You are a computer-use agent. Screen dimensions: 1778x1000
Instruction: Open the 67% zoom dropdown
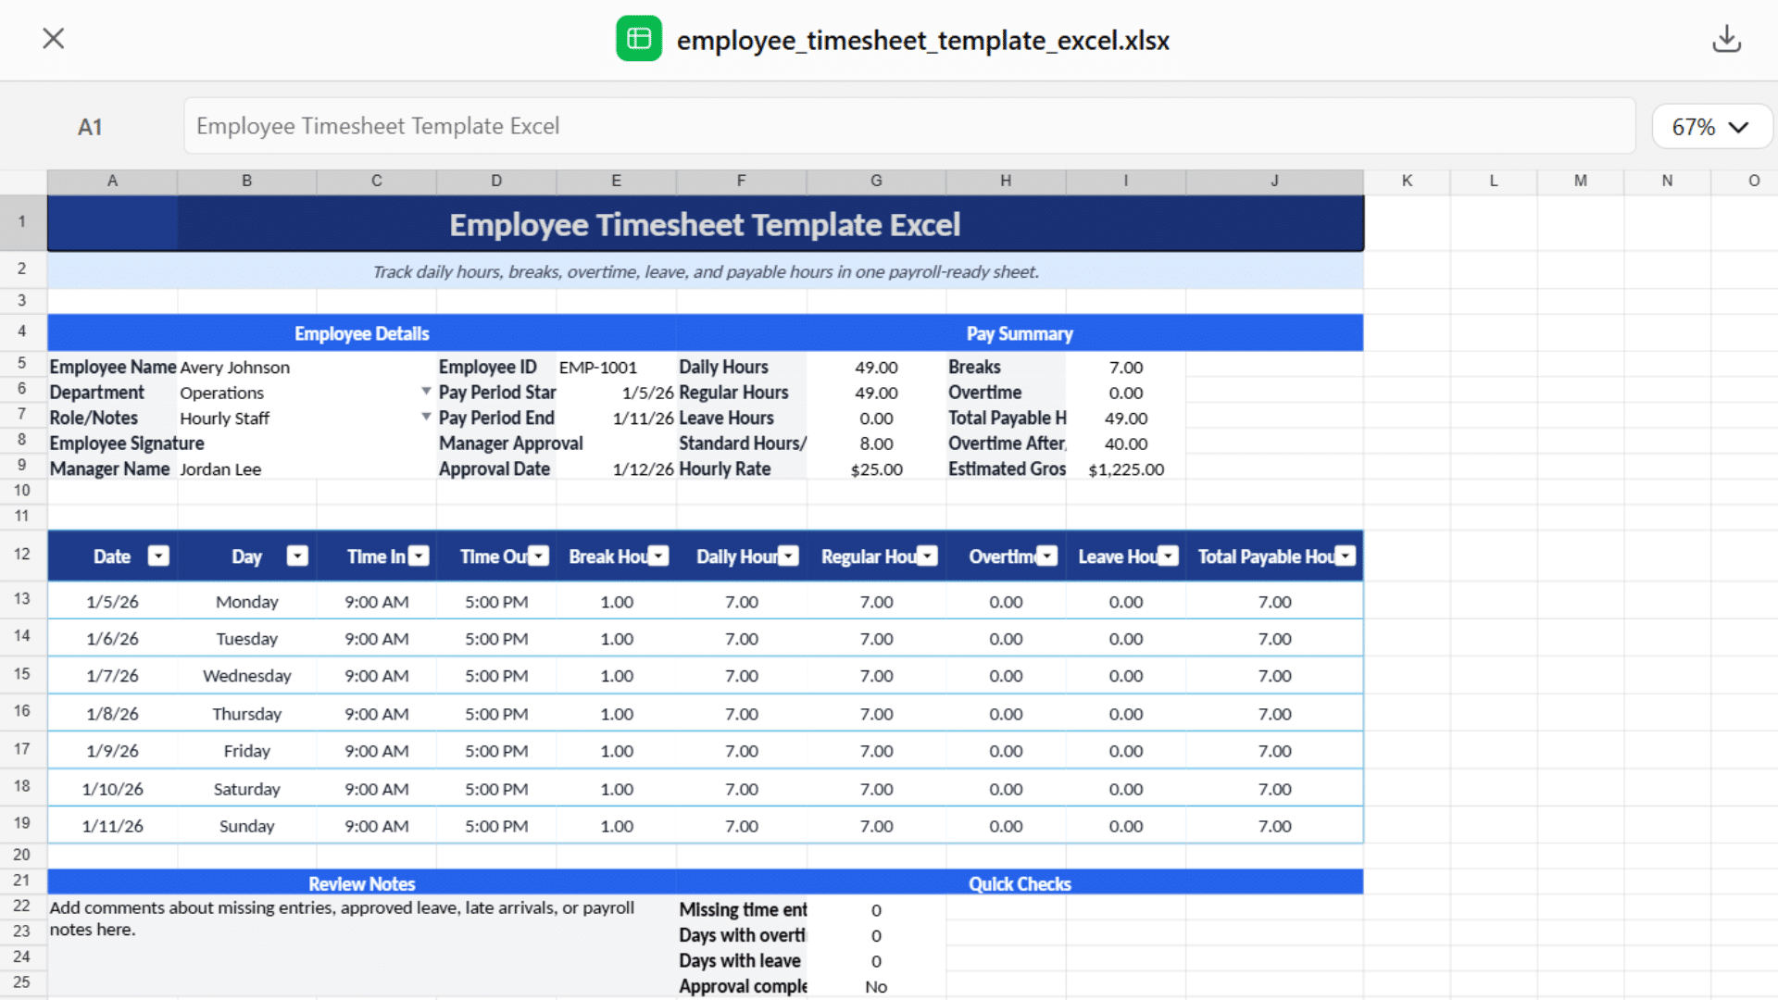click(1710, 127)
